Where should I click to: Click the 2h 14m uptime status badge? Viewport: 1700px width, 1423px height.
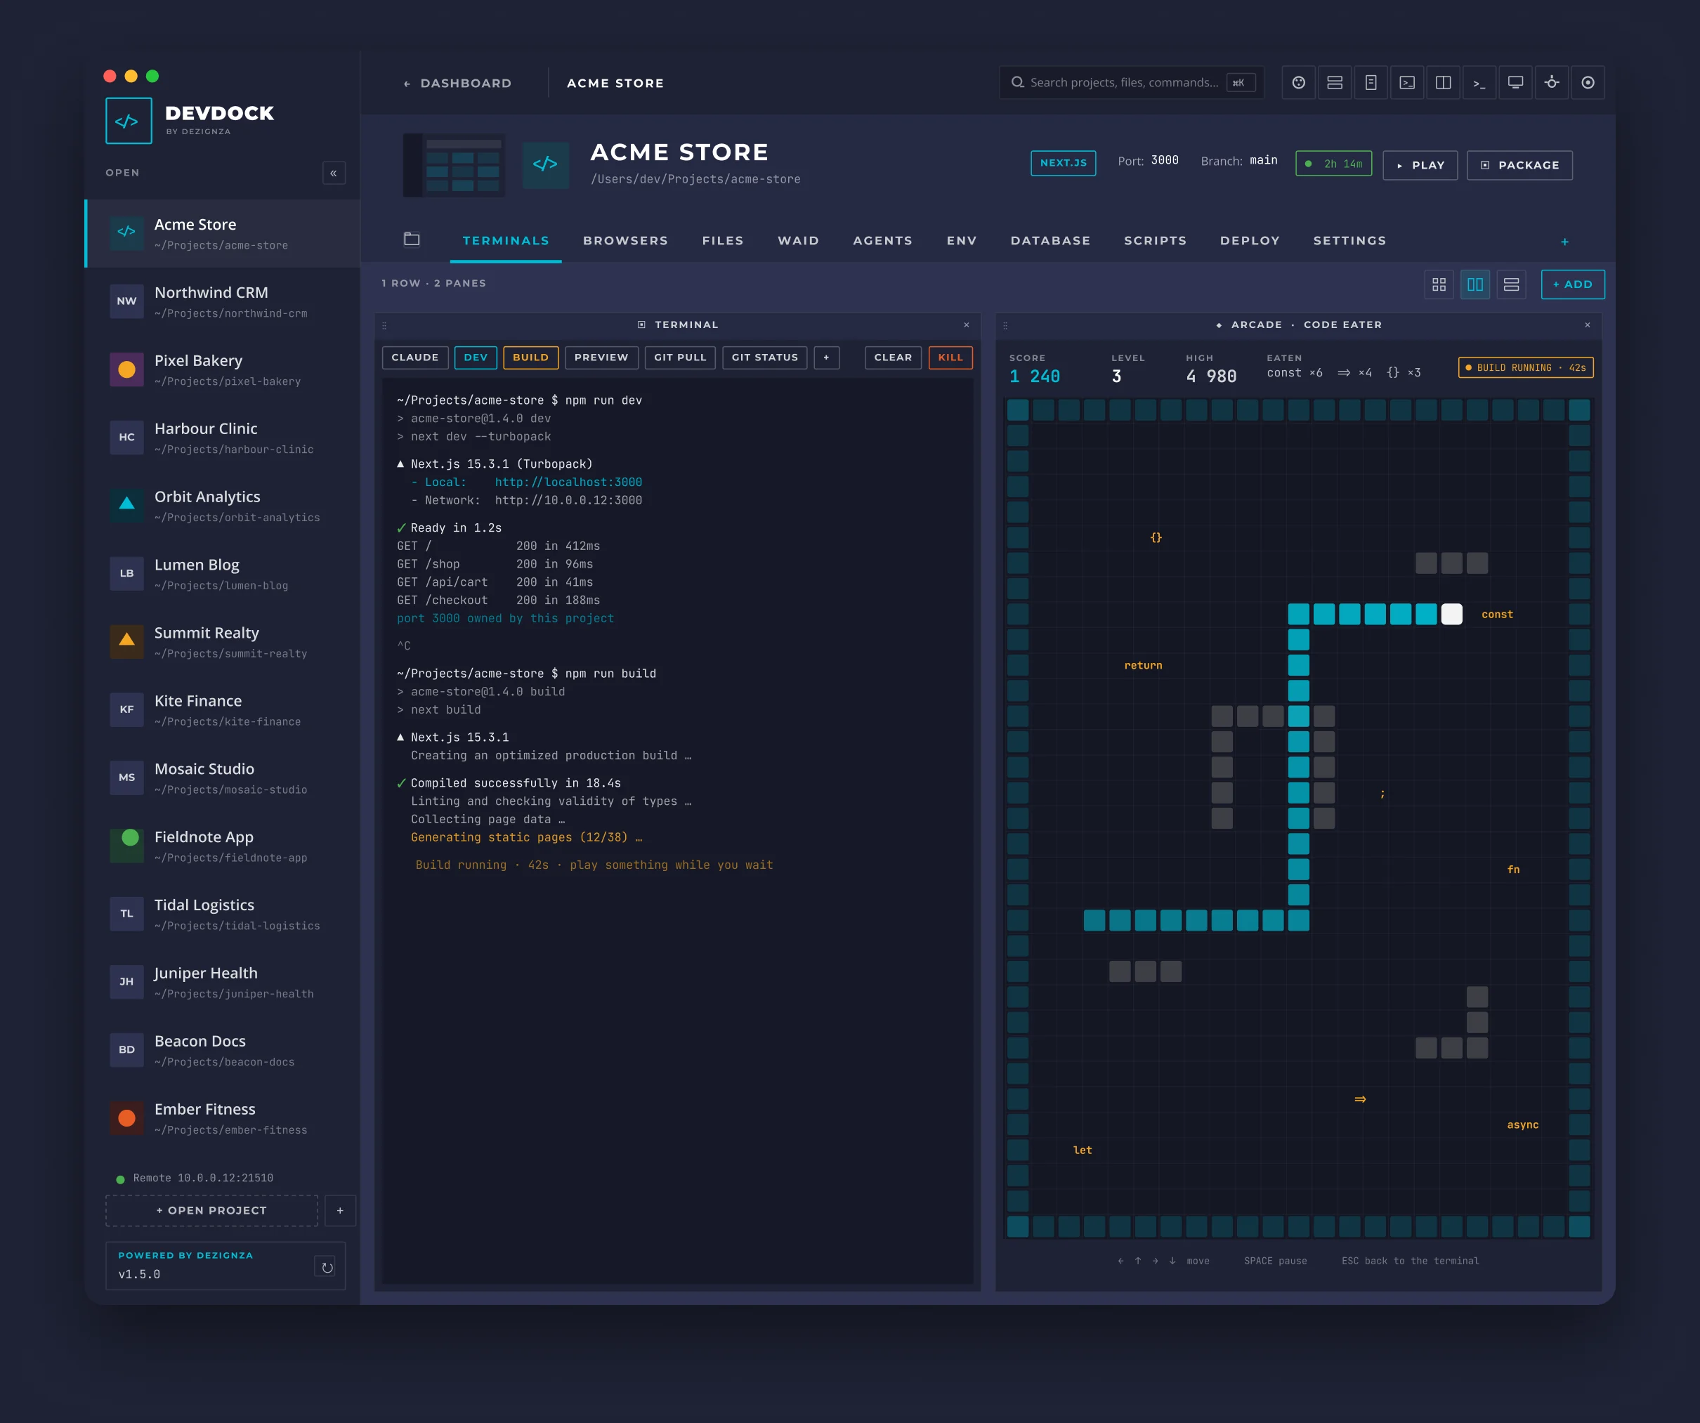(1333, 164)
